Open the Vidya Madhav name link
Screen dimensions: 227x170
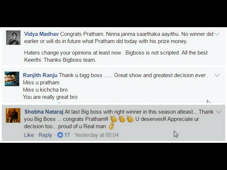(41, 34)
